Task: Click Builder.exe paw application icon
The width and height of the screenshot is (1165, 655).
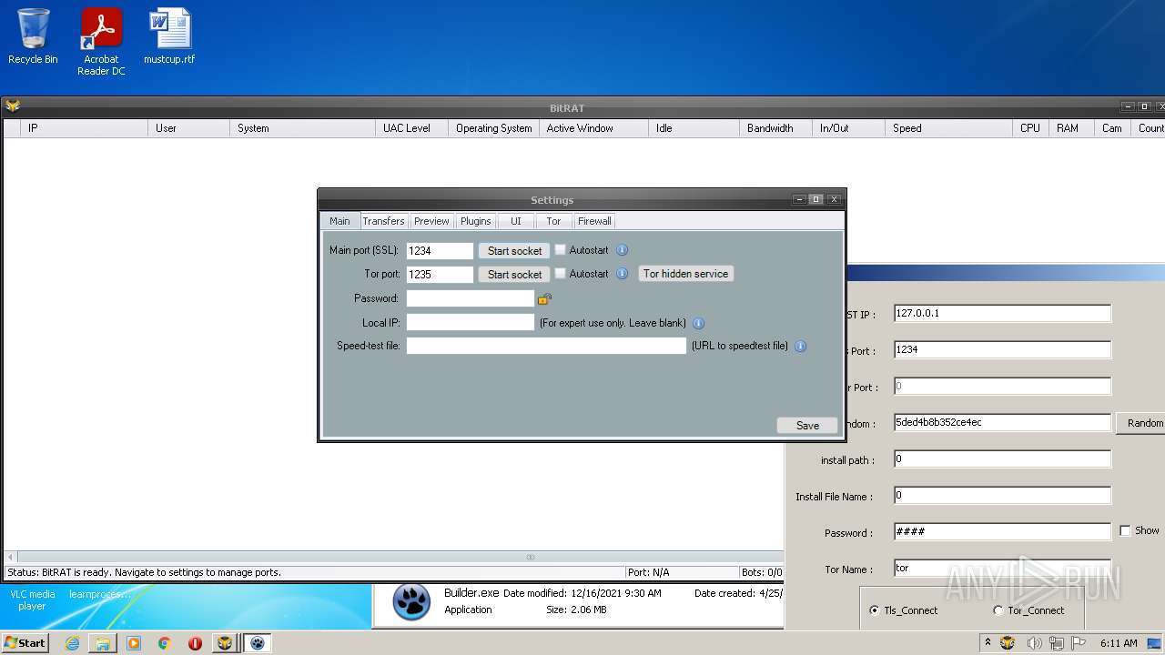Action: 411,602
